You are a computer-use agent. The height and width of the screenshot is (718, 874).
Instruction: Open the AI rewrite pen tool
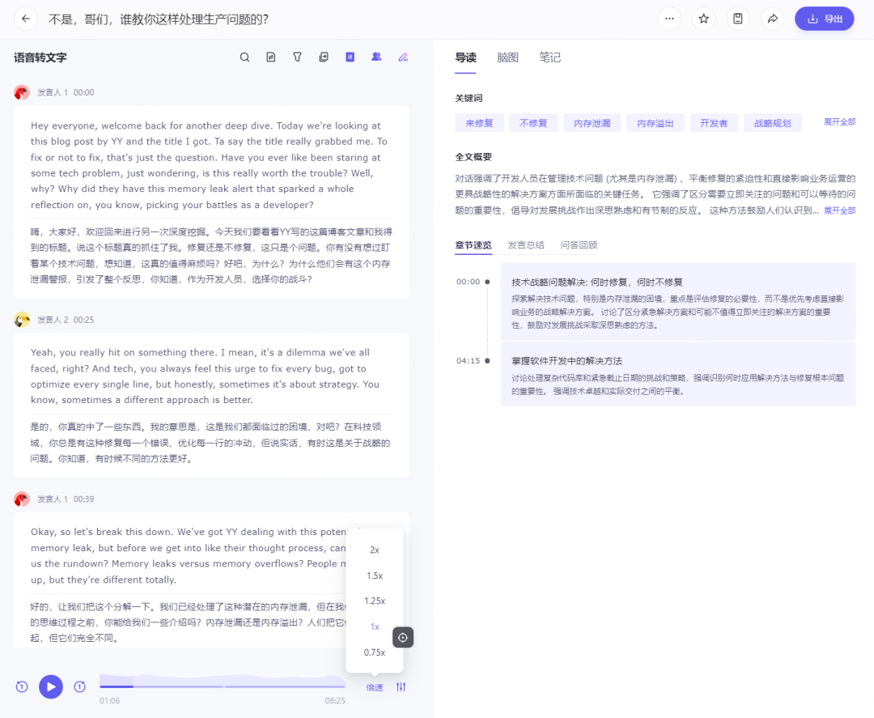[x=403, y=57]
